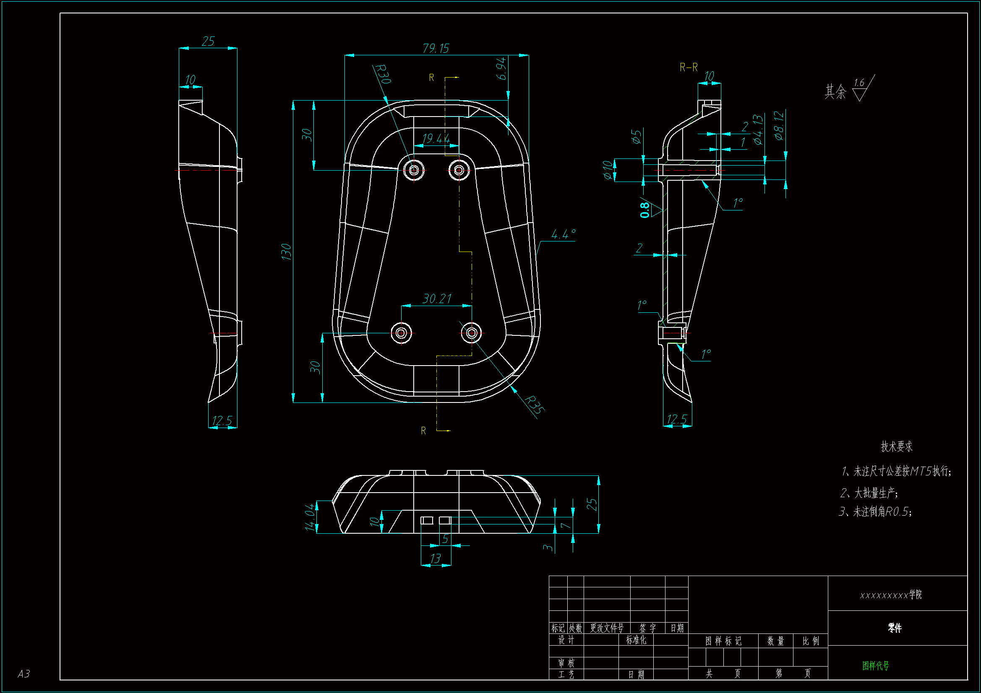Select the 14.04 dimension on bottom view
Image resolution: width=981 pixels, height=693 pixels.
pyautogui.click(x=310, y=517)
